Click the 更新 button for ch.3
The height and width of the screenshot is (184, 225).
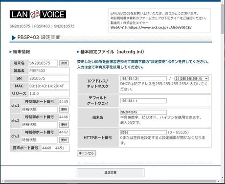tap(64, 140)
